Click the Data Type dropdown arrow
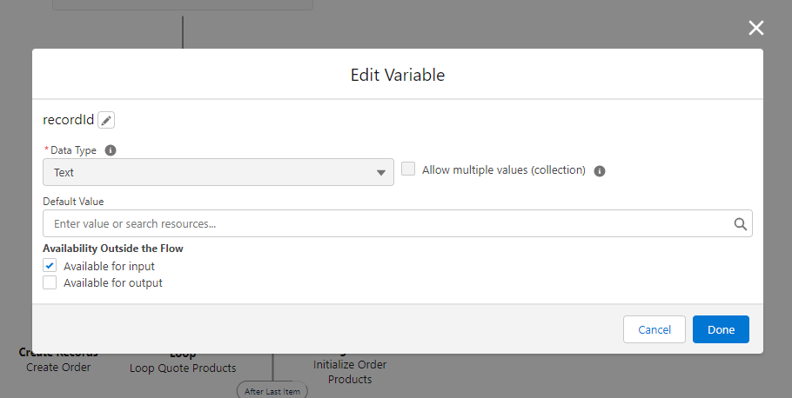The height and width of the screenshot is (398, 792). (381, 173)
